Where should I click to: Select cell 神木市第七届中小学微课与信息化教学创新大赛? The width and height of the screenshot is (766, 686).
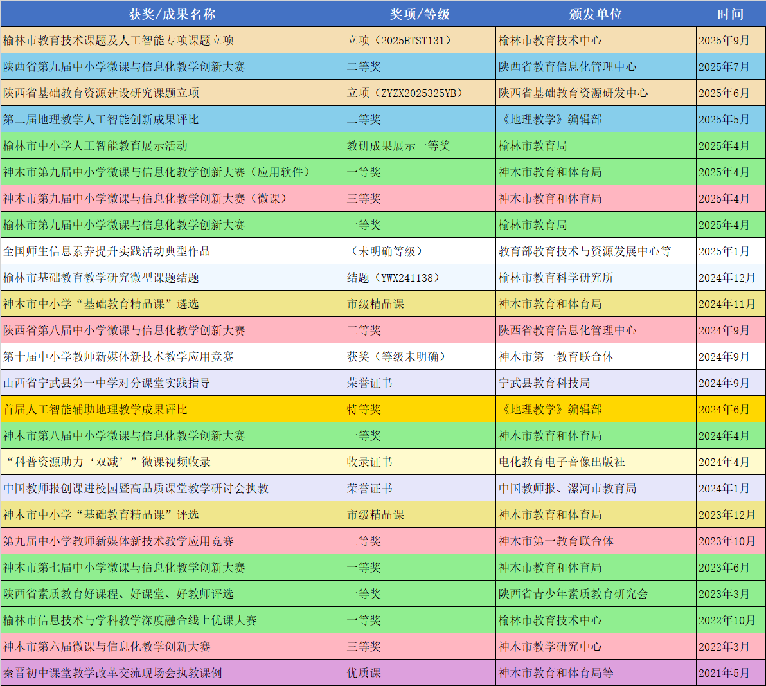click(x=172, y=568)
